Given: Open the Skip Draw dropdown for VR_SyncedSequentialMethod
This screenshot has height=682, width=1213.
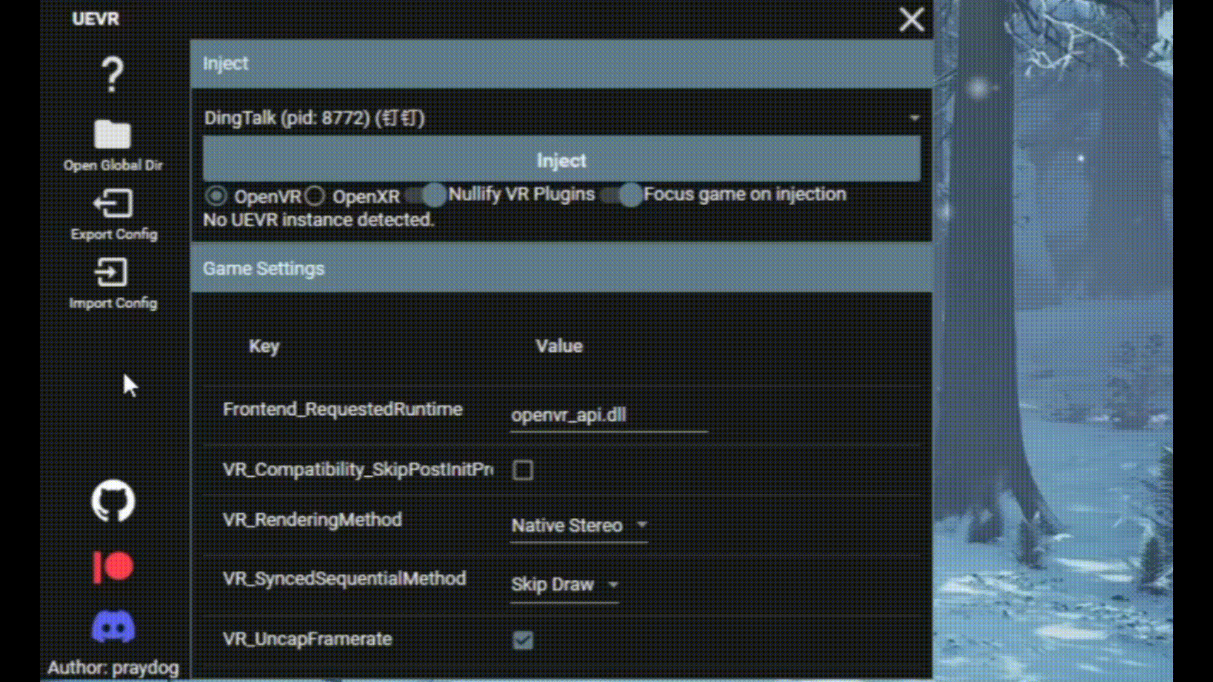Looking at the screenshot, I should [x=564, y=585].
